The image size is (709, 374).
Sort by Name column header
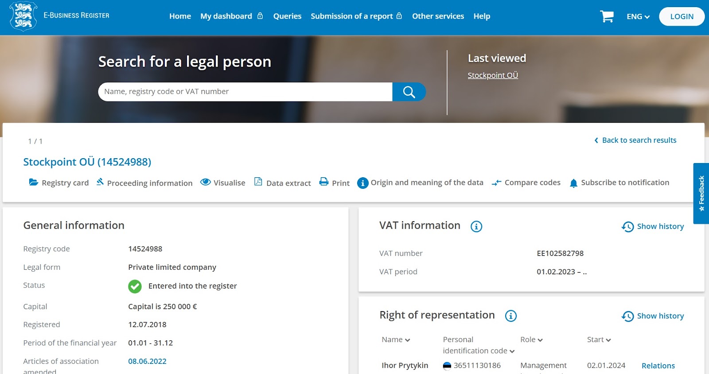click(x=396, y=340)
